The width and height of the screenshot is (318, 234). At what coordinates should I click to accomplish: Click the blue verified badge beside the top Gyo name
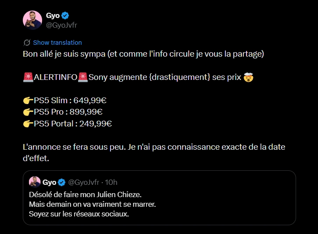pyautogui.click(x=65, y=15)
